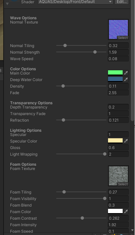Click the Foam Contrast slider handle

[x=82, y=218]
